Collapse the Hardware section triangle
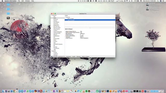Screen dimensions: 166x93 coord(52,15)
